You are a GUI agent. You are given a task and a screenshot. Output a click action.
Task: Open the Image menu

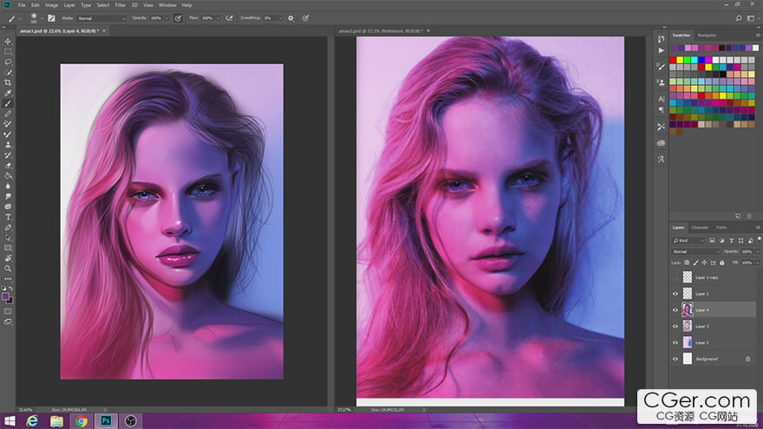click(x=51, y=5)
